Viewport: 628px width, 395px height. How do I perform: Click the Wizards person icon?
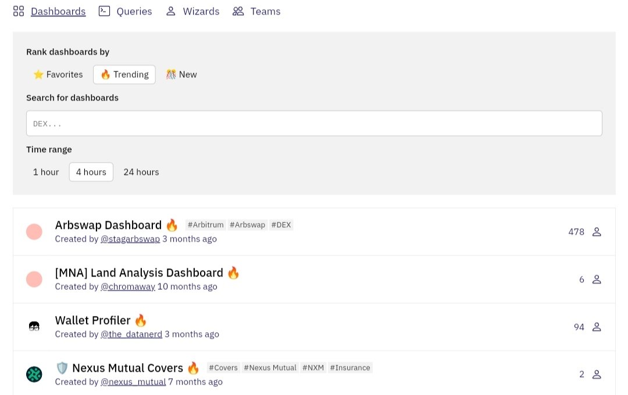pyautogui.click(x=170, y=11)
